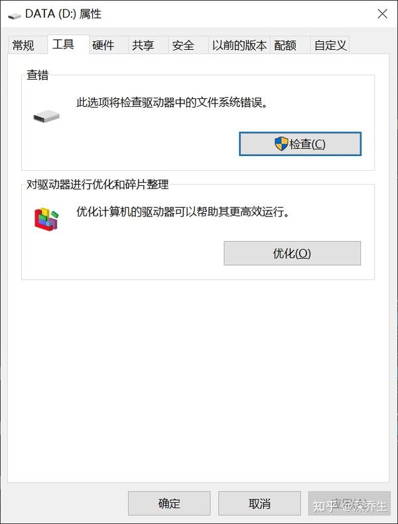Viewport: 398px width, 524px height.
Task: Open the 自定义 tab
Action: (330, 45)
